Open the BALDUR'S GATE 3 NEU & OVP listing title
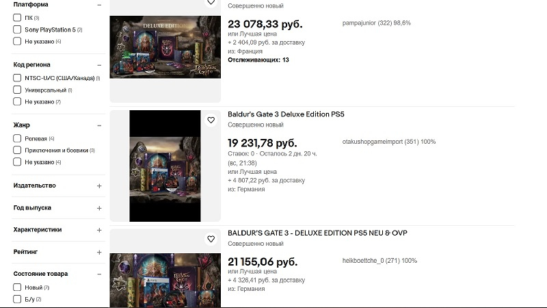Screen dimensions: 547x308 point(317,233)
